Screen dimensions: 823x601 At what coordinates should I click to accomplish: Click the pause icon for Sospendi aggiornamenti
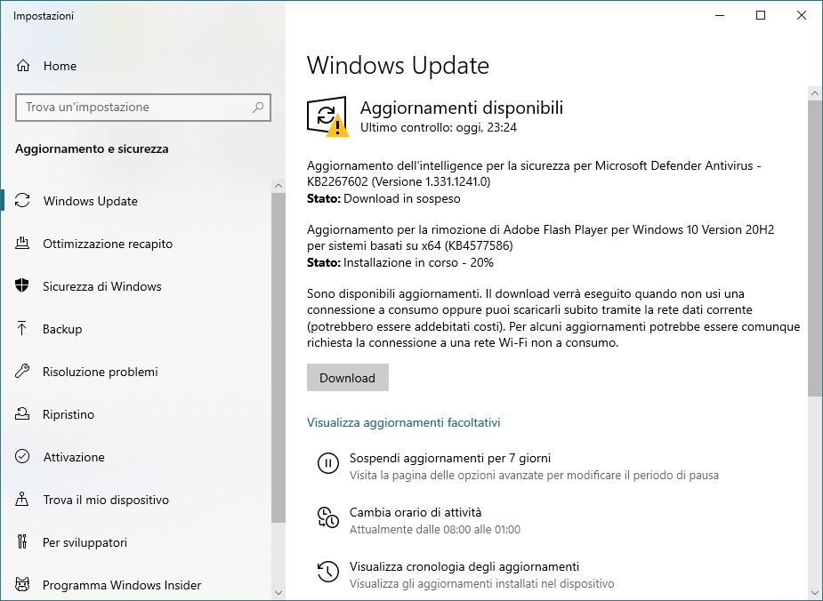coord(328,463)
